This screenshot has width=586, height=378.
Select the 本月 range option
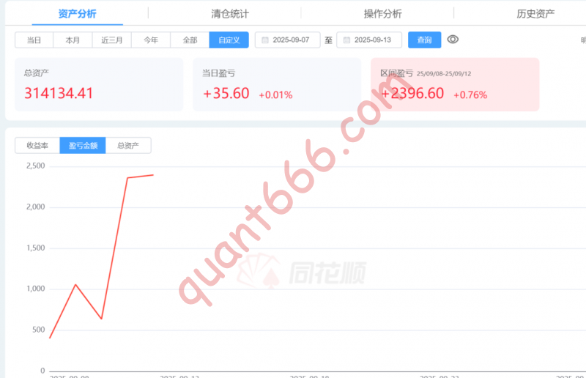coord(73,40)
